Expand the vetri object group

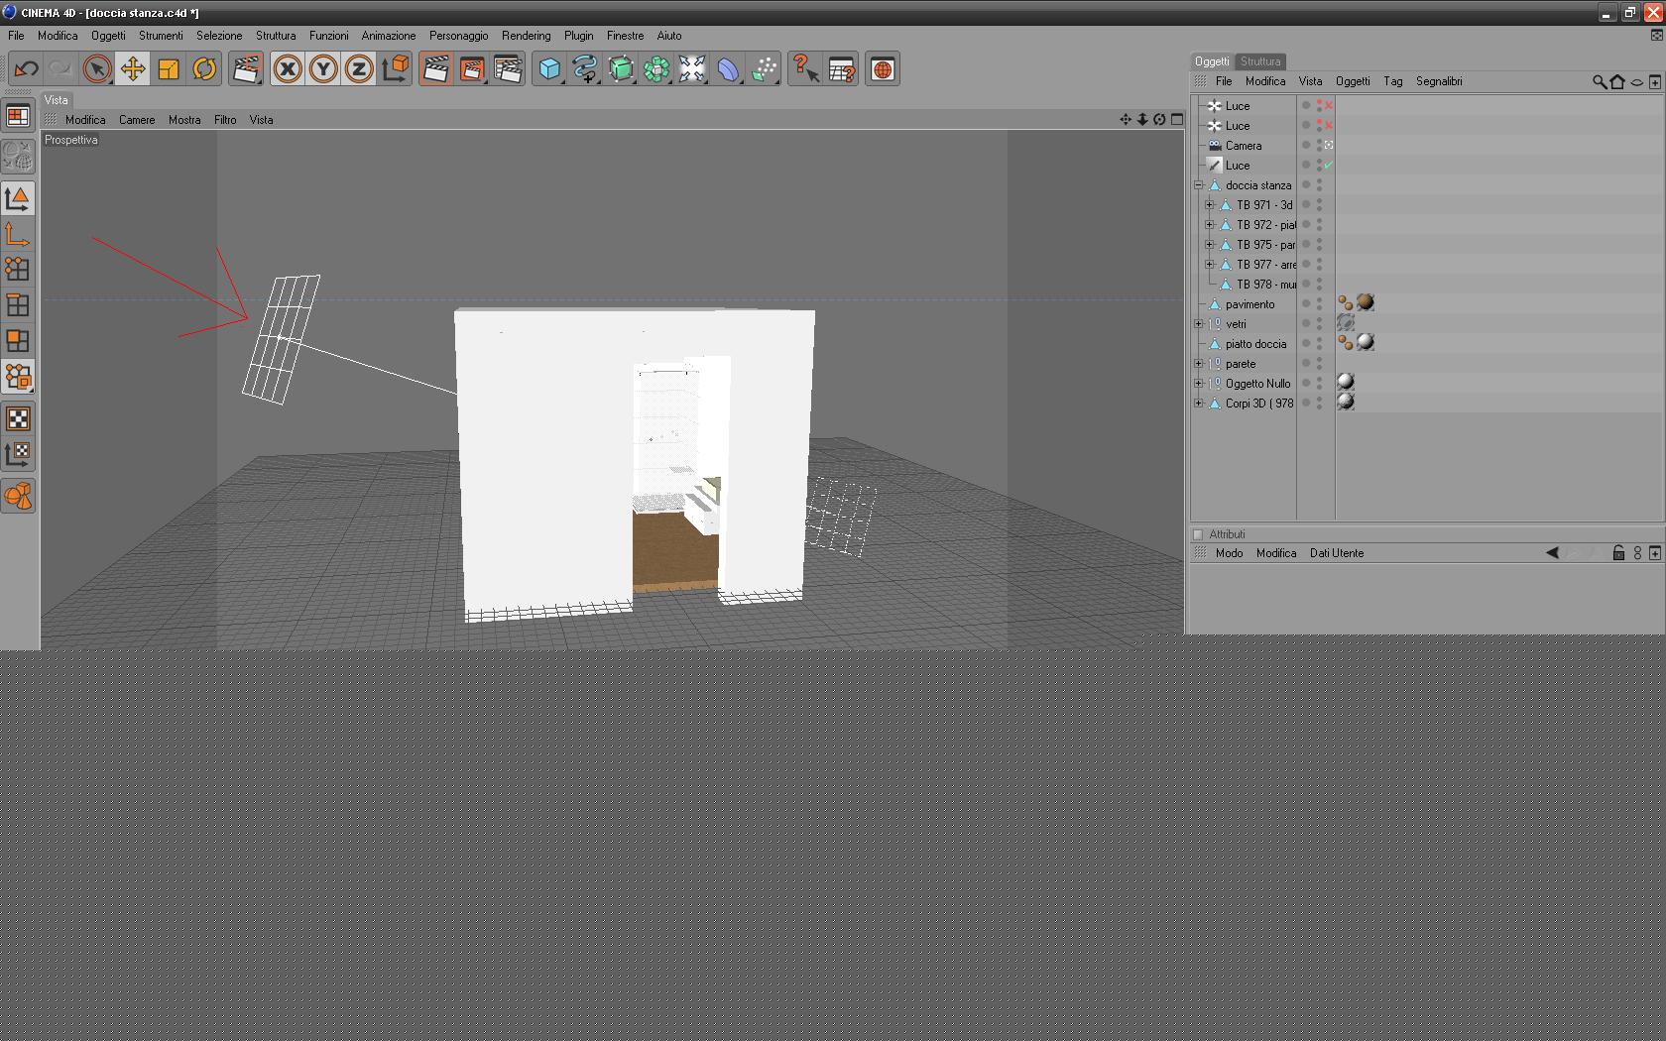[1199, 324]
